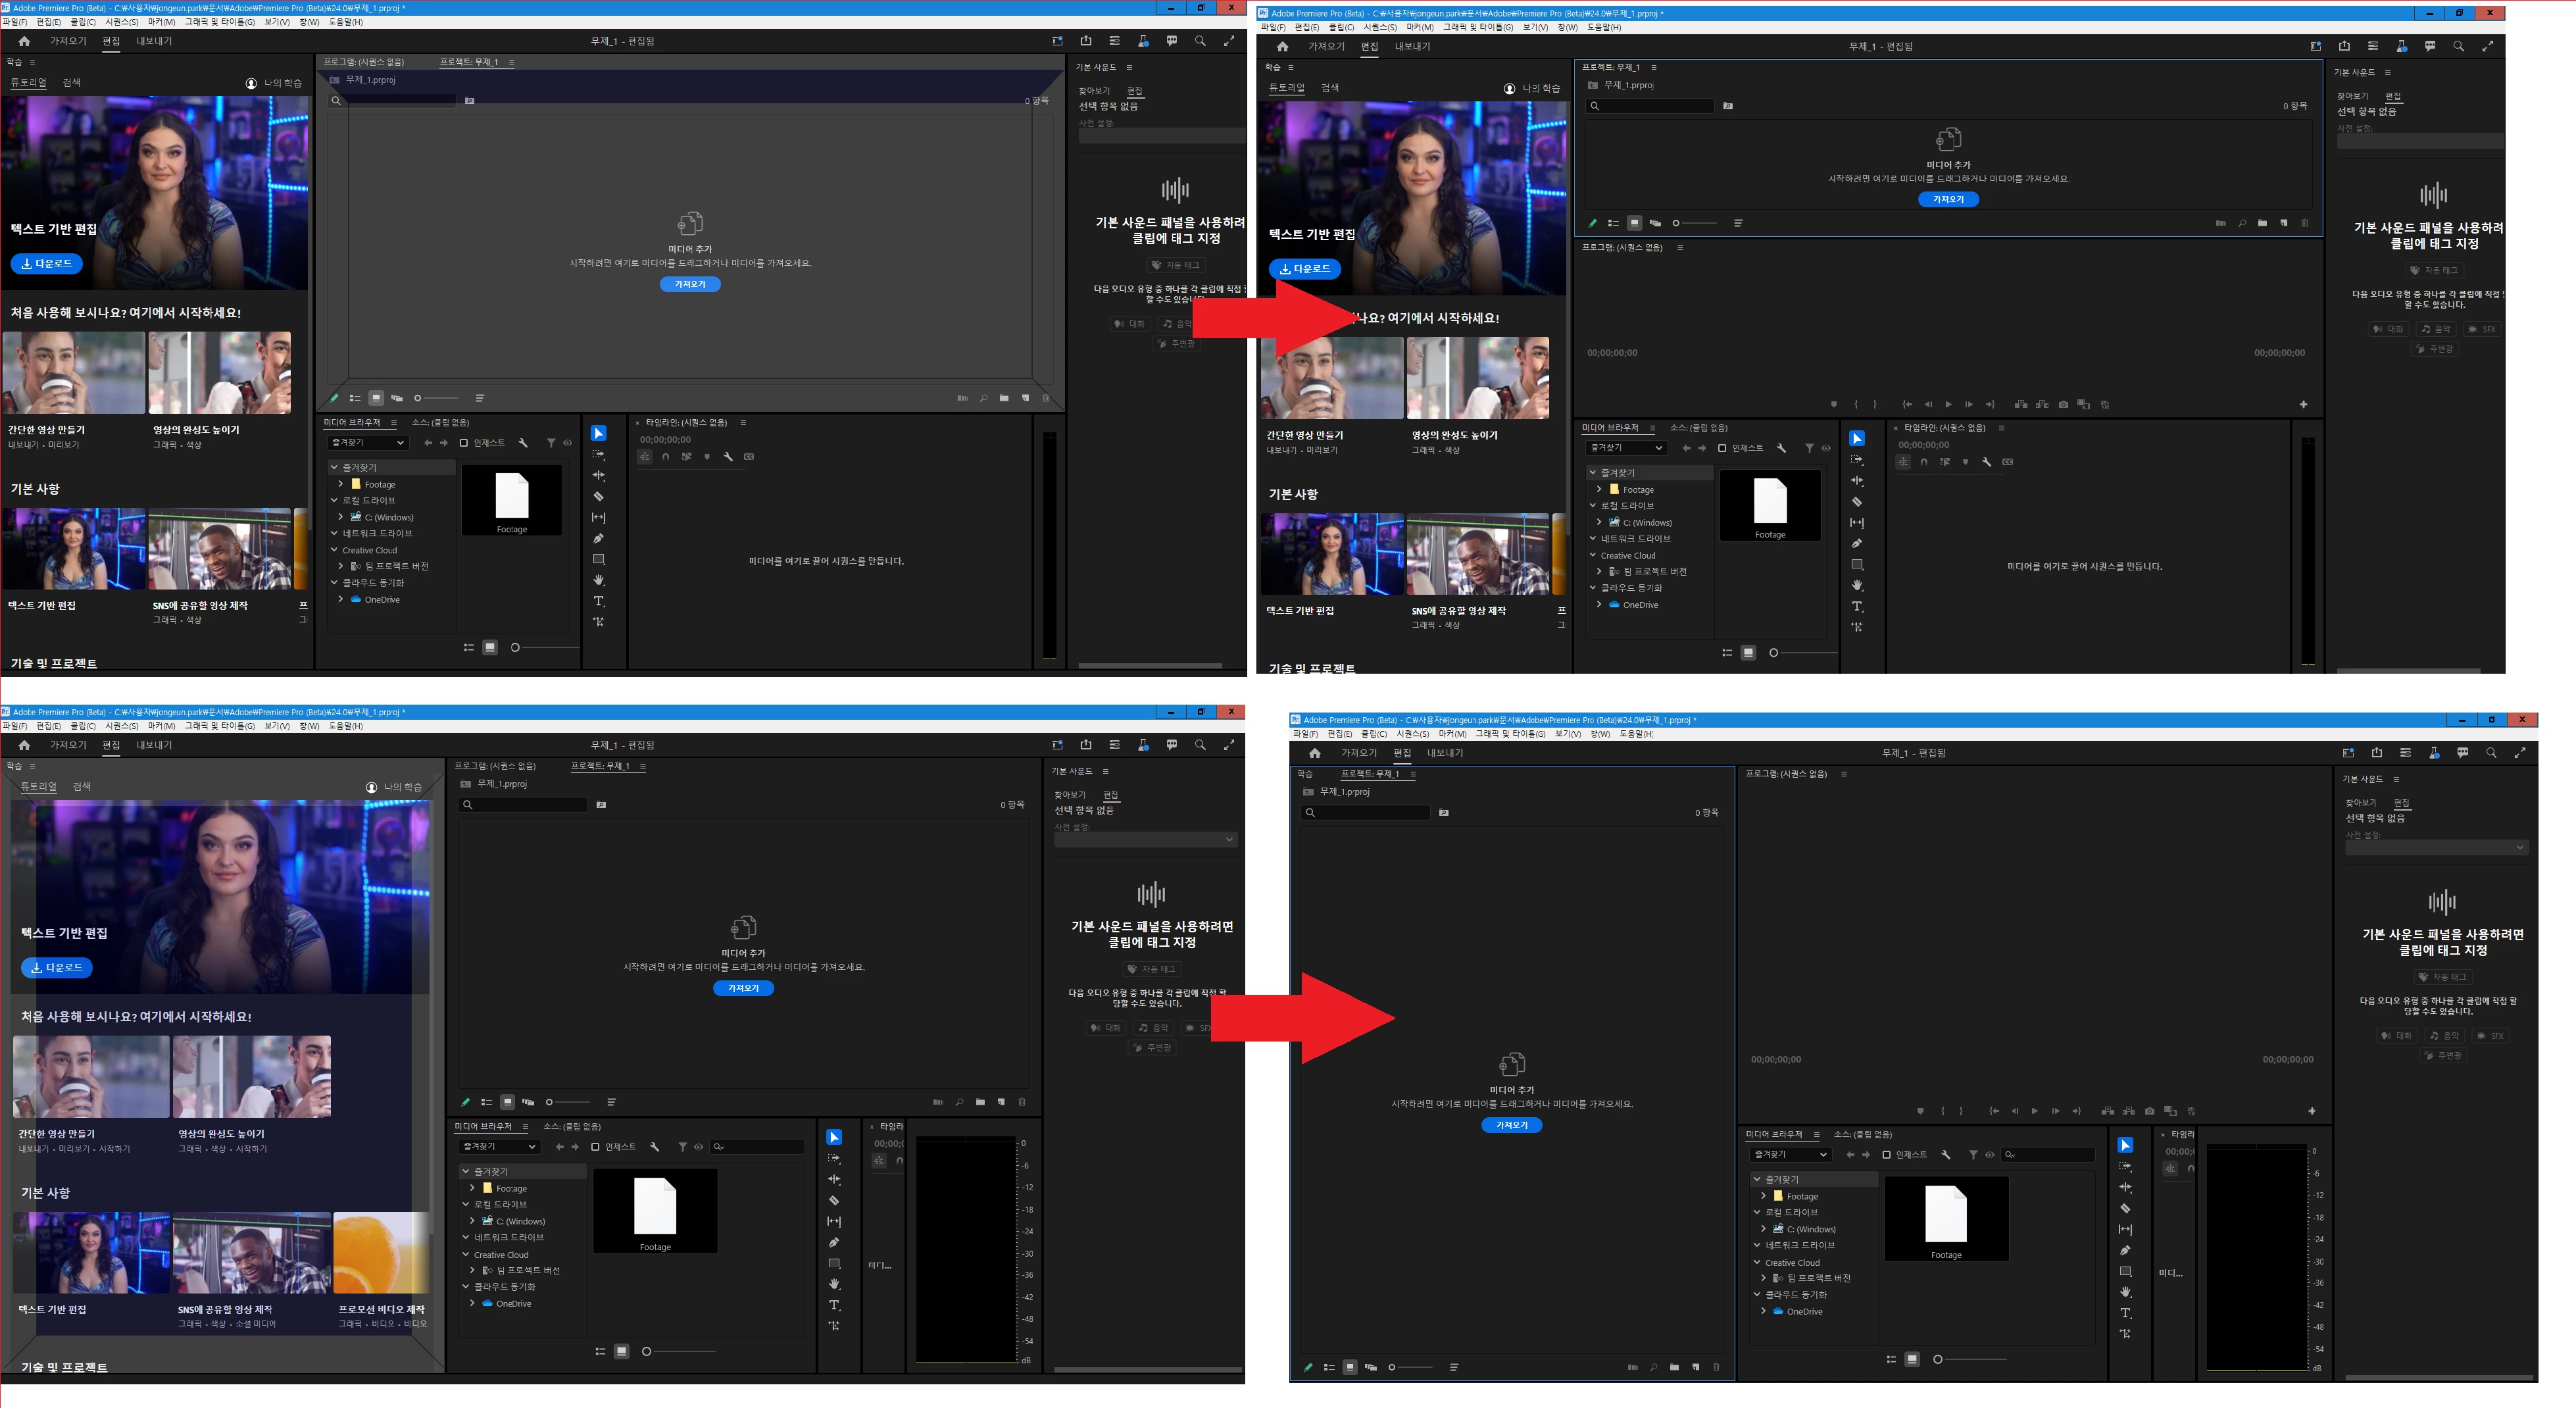This screenshot has width=2576, height=1408.
Task: Open 즐겨찾기 dropdown in top-left media browser
Action: click(367, 443)
